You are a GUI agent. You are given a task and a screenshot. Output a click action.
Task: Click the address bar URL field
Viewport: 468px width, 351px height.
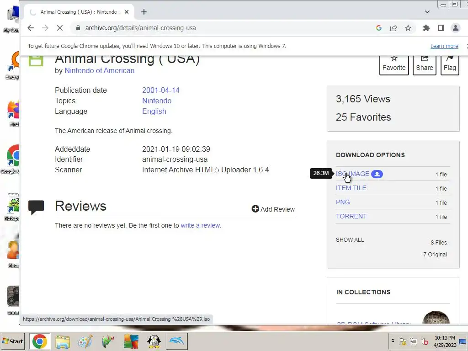[221, 28]
